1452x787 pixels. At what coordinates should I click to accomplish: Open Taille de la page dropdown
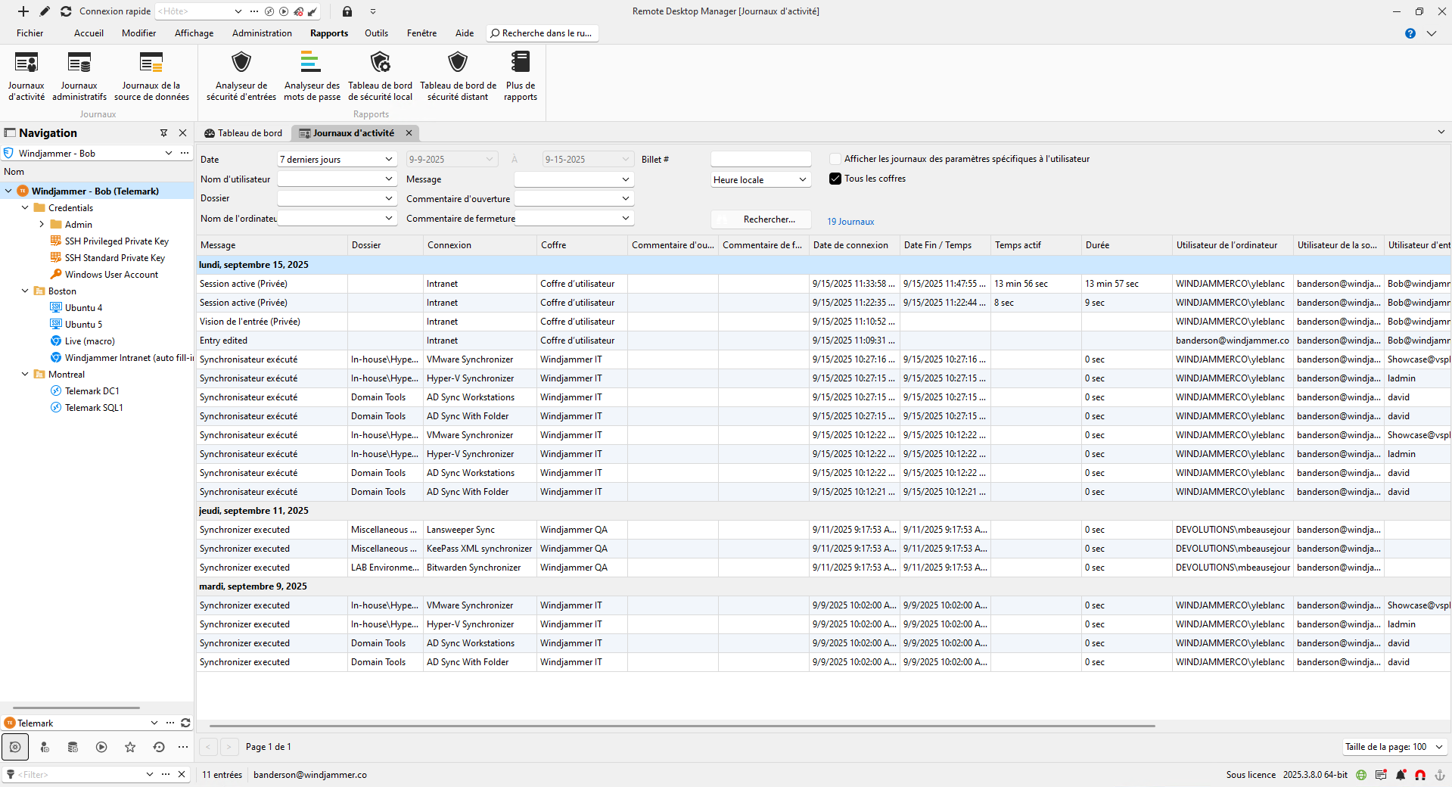coord(1395,747)
